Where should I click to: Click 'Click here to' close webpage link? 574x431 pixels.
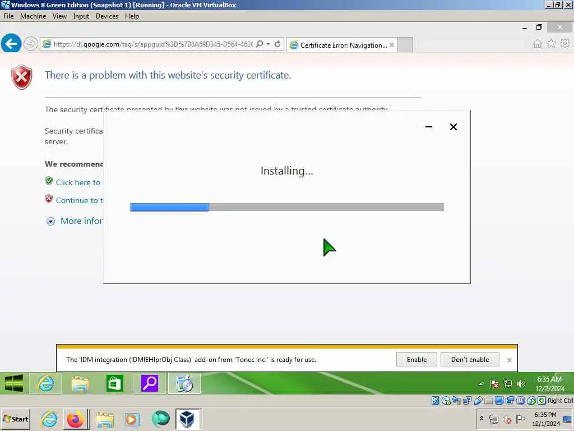[x=78, y=182]
